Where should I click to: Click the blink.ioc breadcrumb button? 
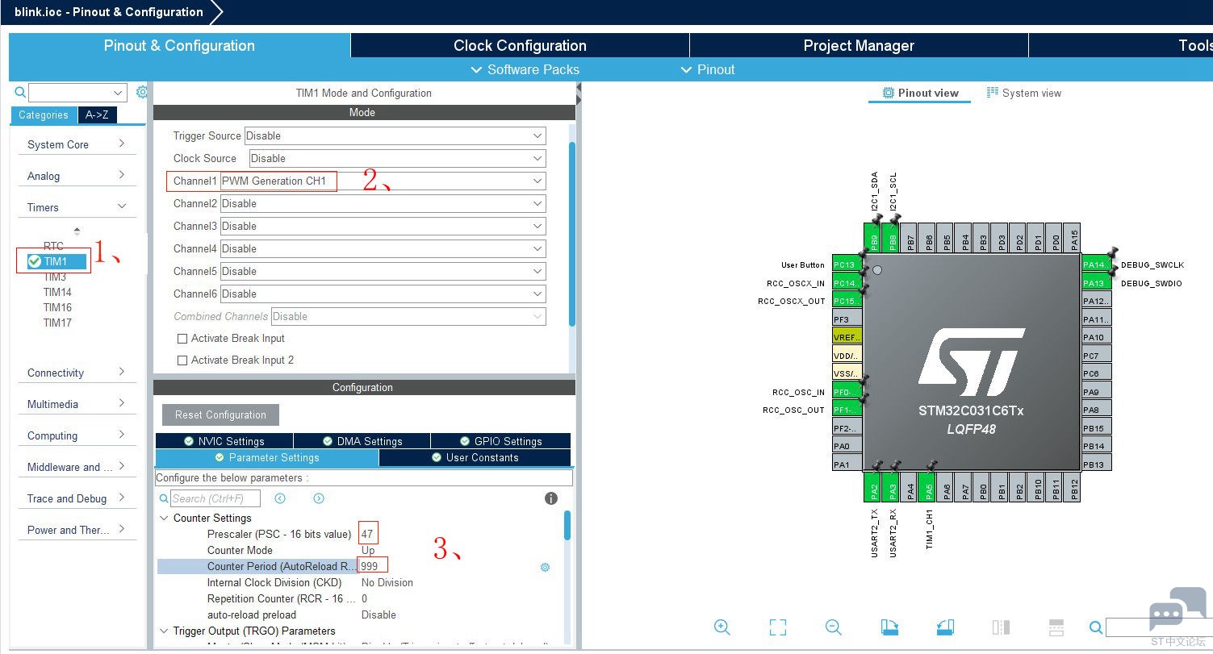coord(109,12)
